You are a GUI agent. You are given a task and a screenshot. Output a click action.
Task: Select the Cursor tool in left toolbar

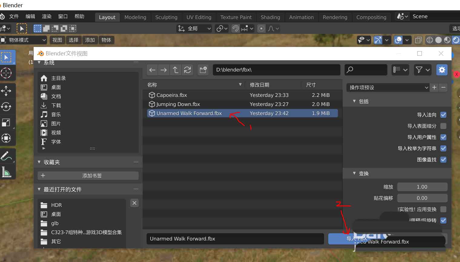tap(6, 73)
